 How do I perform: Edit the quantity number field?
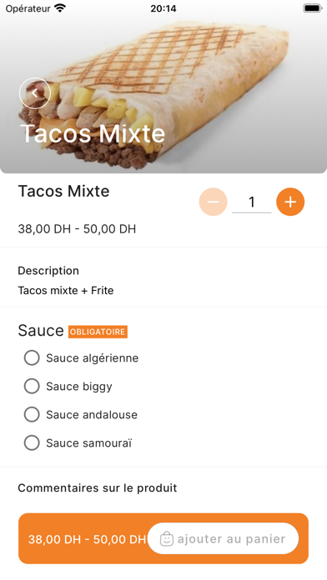click(252, 202)
